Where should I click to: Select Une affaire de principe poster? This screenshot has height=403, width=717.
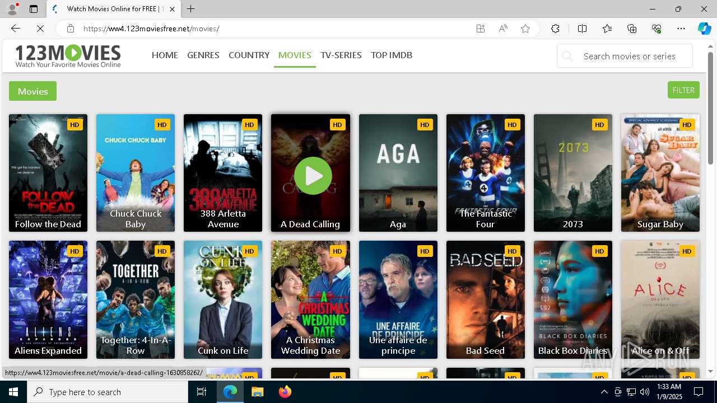coord(398,299)
